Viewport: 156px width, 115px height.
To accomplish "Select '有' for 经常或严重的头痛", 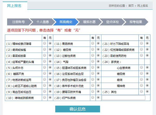I will 44,61.
